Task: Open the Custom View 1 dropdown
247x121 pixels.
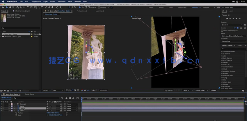Action: (x=201, y=91)
